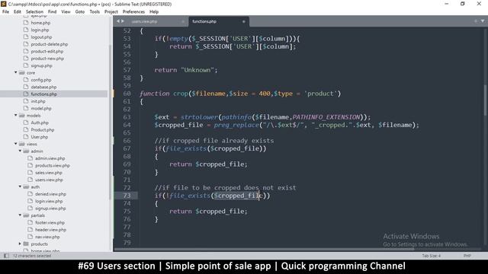Open footer.view.php file
Viewport: 488px width, 274px height.
(50, 223)
